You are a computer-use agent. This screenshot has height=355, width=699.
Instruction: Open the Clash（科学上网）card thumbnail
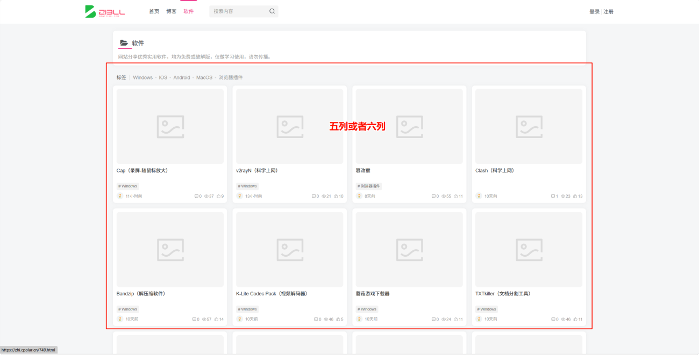(x=529, y=126)
